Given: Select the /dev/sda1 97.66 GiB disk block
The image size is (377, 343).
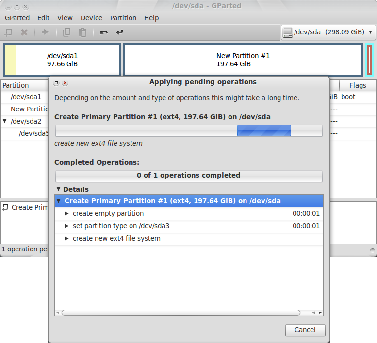Looking at the screenshot, I should (62, 60).
